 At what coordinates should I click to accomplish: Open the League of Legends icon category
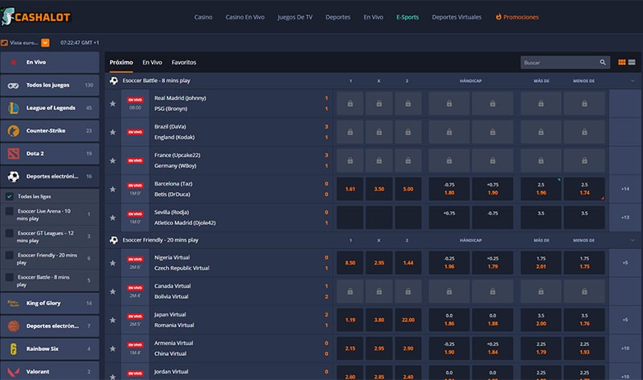[13, 108]
